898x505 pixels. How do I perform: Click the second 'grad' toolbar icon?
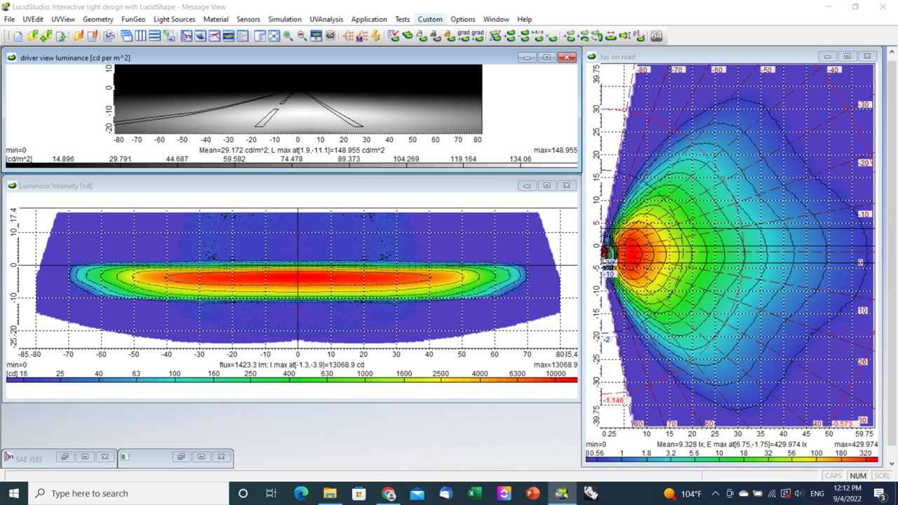pyautogui.click(x=478, y=36)
